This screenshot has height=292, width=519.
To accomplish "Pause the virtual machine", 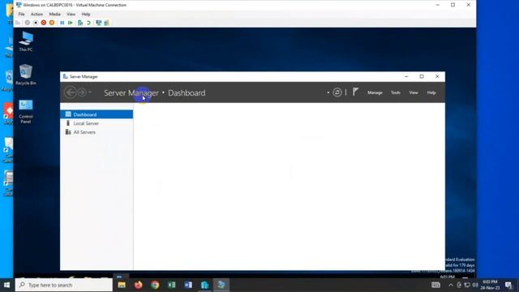I will (62, 23).
